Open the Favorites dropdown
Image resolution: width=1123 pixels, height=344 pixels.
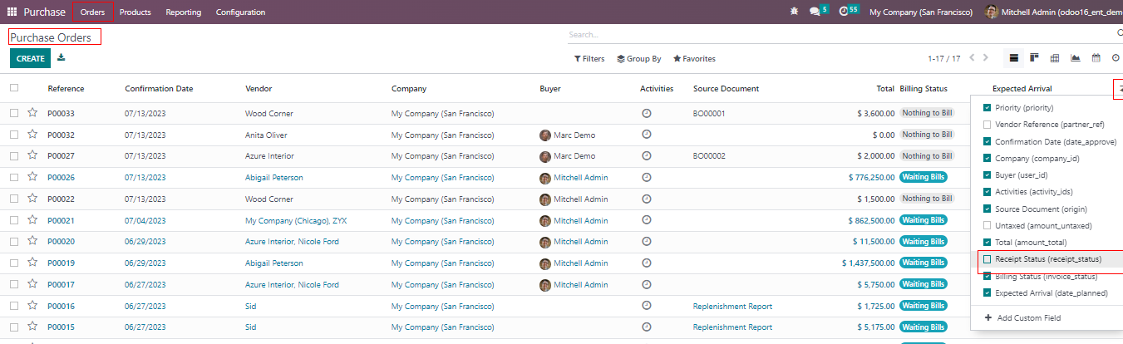pyautogui.click(x=694, y=59)
